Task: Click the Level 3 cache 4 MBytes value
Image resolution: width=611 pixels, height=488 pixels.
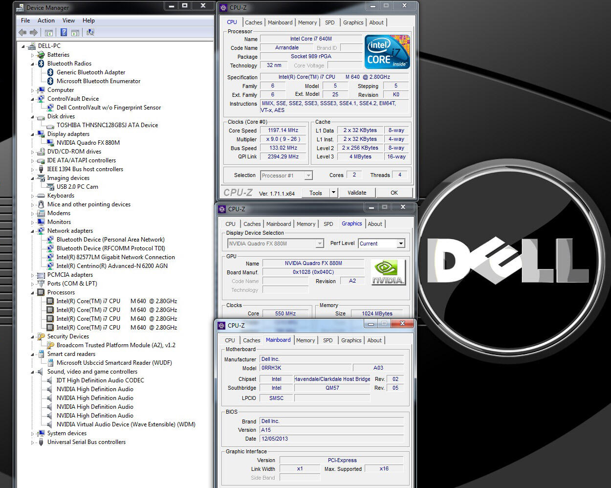Action: (360, 157)
